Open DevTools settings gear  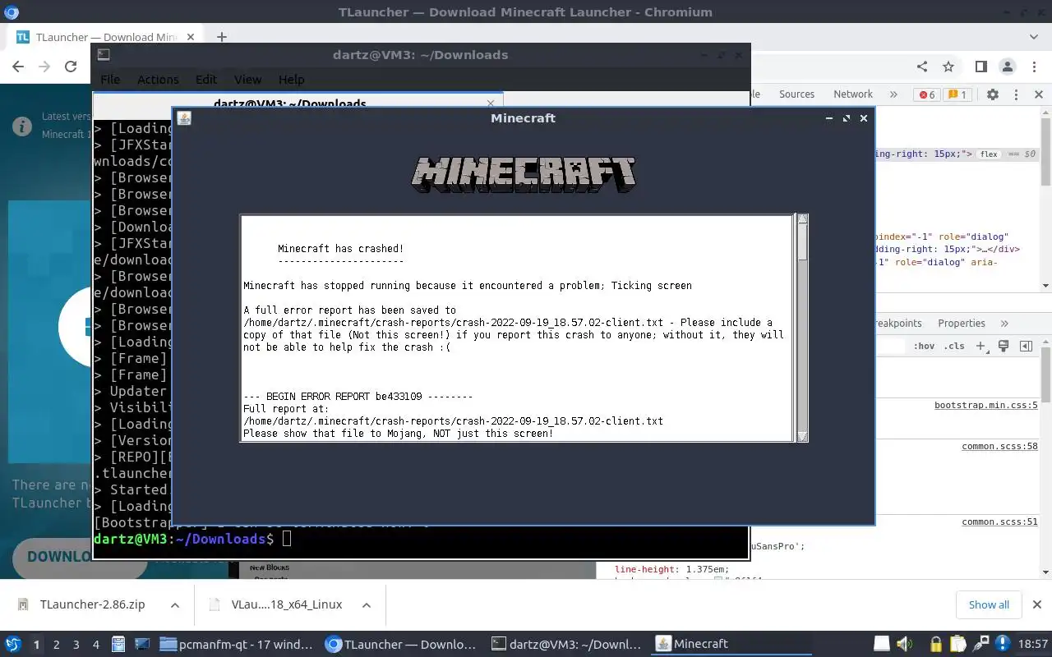coord(993,94)
